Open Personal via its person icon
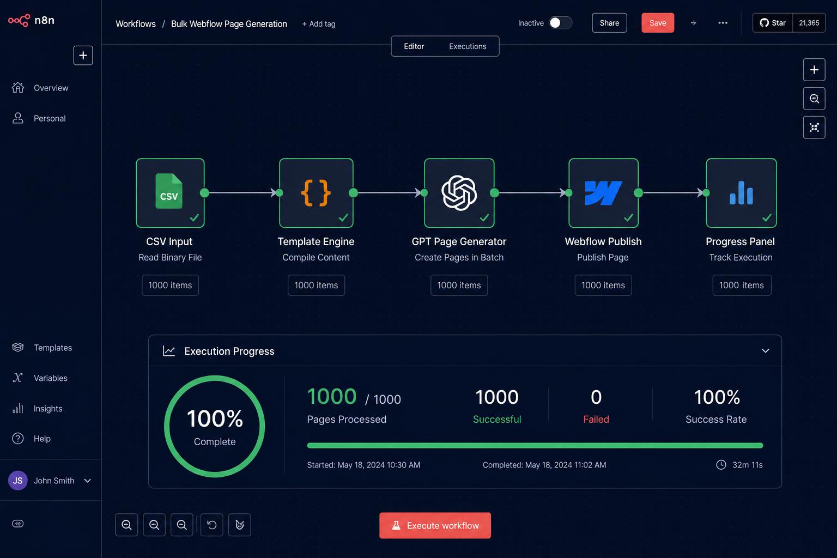Screen dimensions: 837x558 [x=18, y=118]
